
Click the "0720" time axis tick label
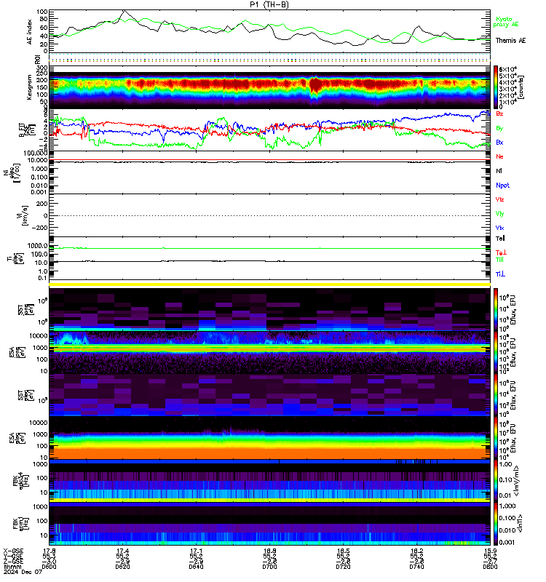click(x=343, y=567)
